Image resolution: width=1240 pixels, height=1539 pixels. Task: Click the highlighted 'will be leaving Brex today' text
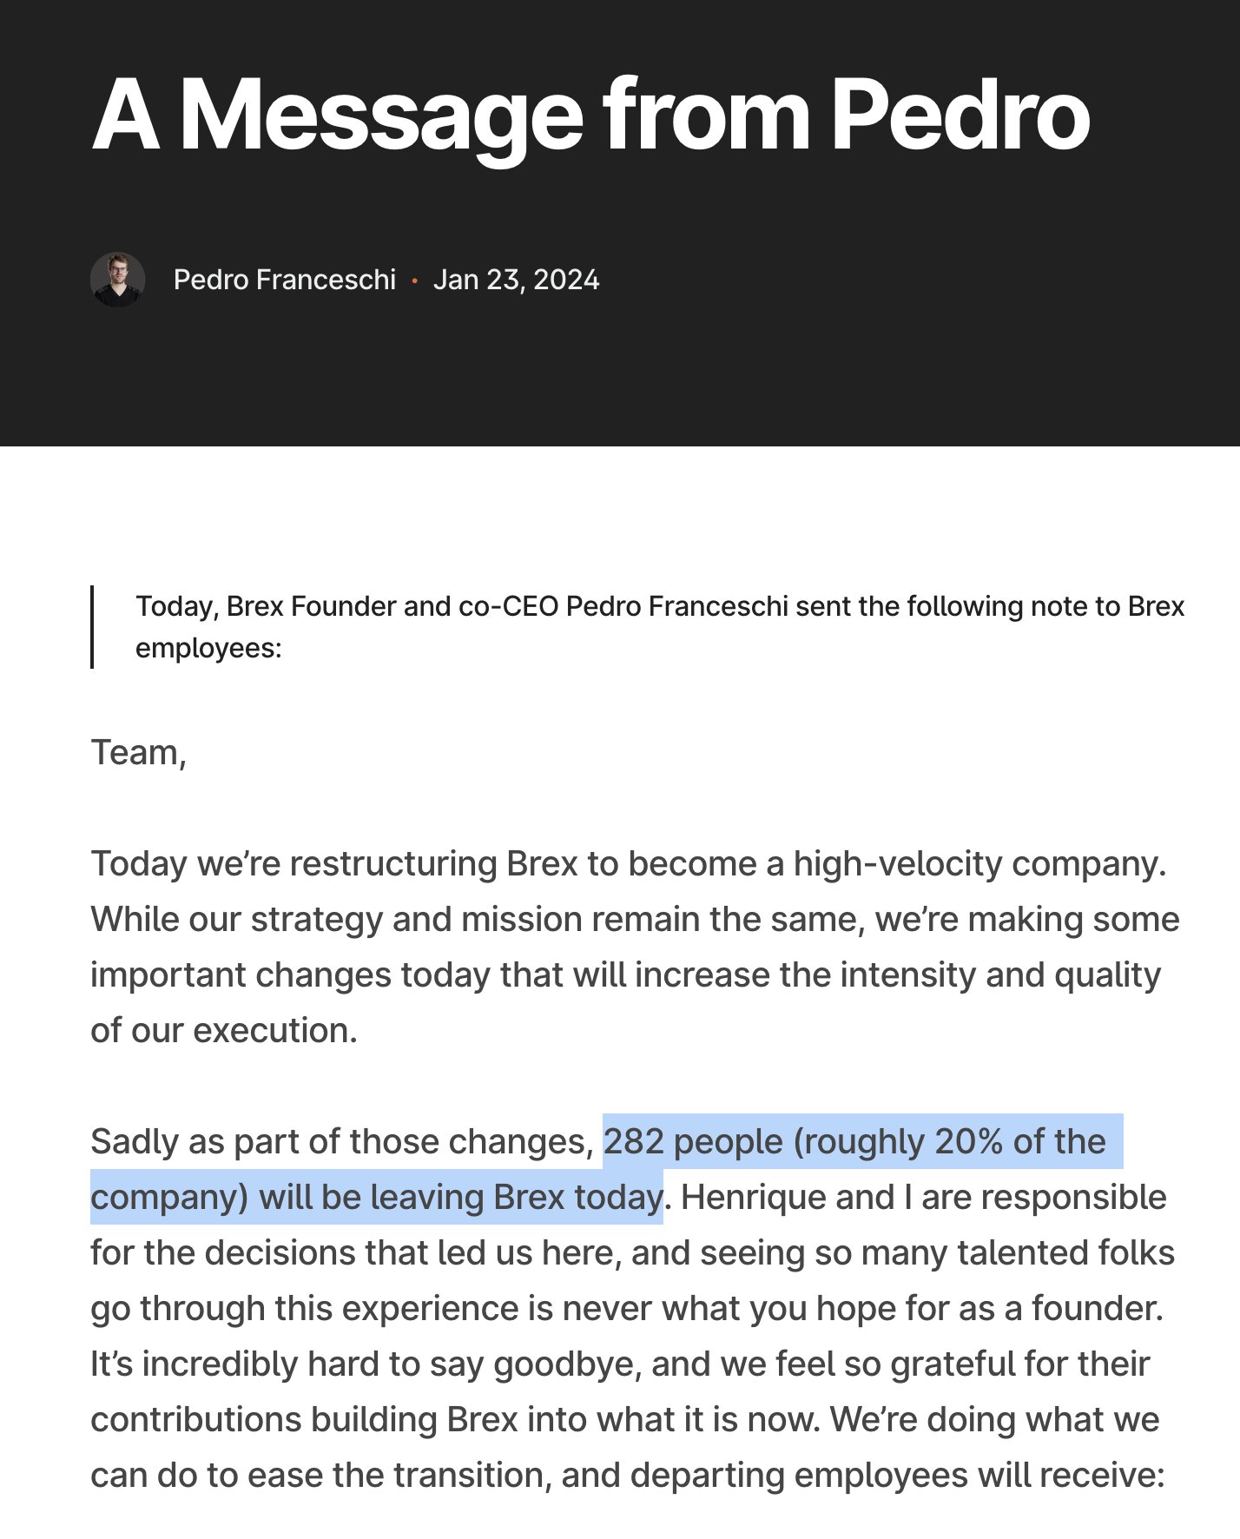pos(461,1197)
